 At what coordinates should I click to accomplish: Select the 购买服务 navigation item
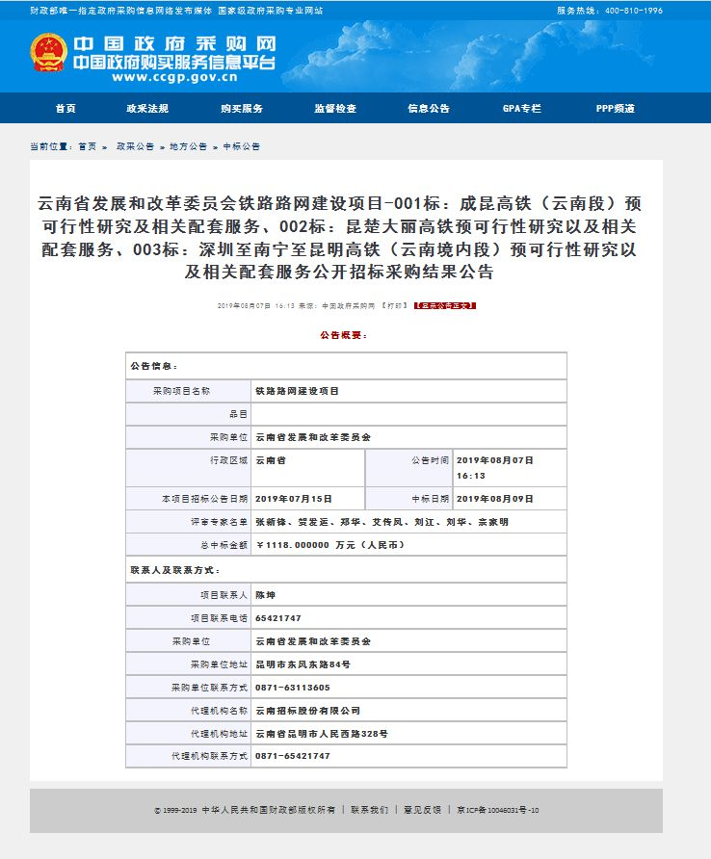pyautogui.click(x=241, y=109)
